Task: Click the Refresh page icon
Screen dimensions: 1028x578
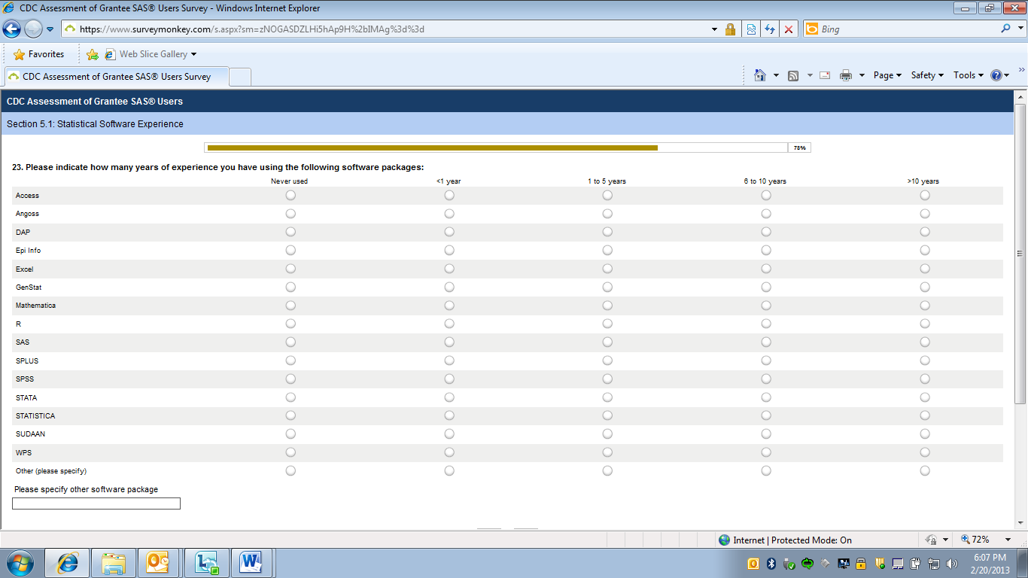Action: (x=769, y=29)
